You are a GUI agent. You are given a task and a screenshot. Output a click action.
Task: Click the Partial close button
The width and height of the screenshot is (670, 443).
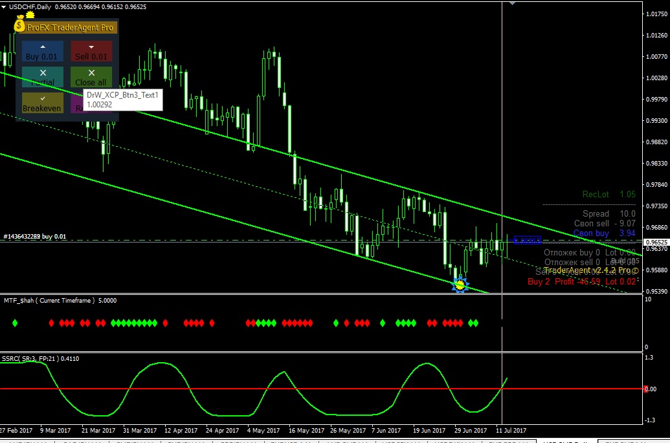(42, 77)
